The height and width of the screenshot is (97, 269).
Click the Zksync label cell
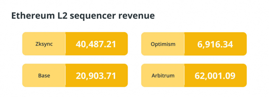coord(44,44)
